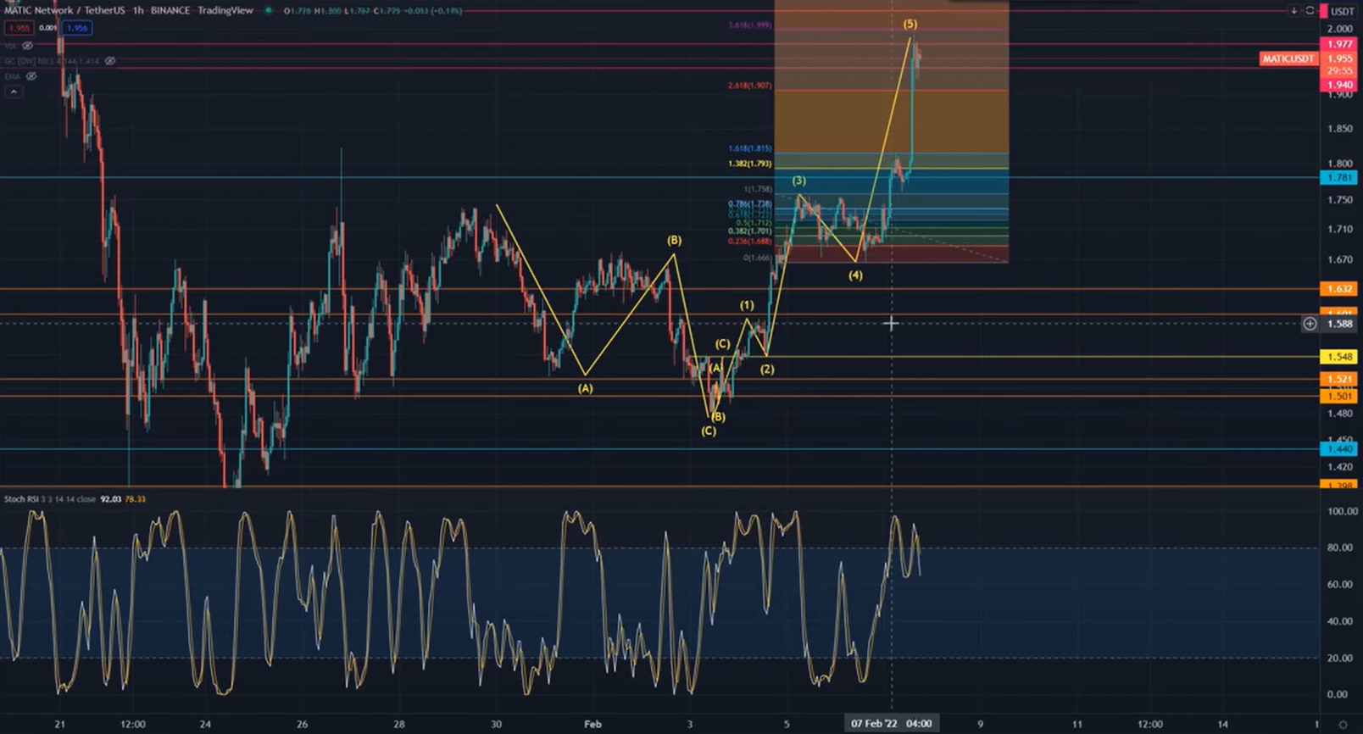The image size is (1363, 734).
Task: Click the green market status dot
Action: (268, 11)
